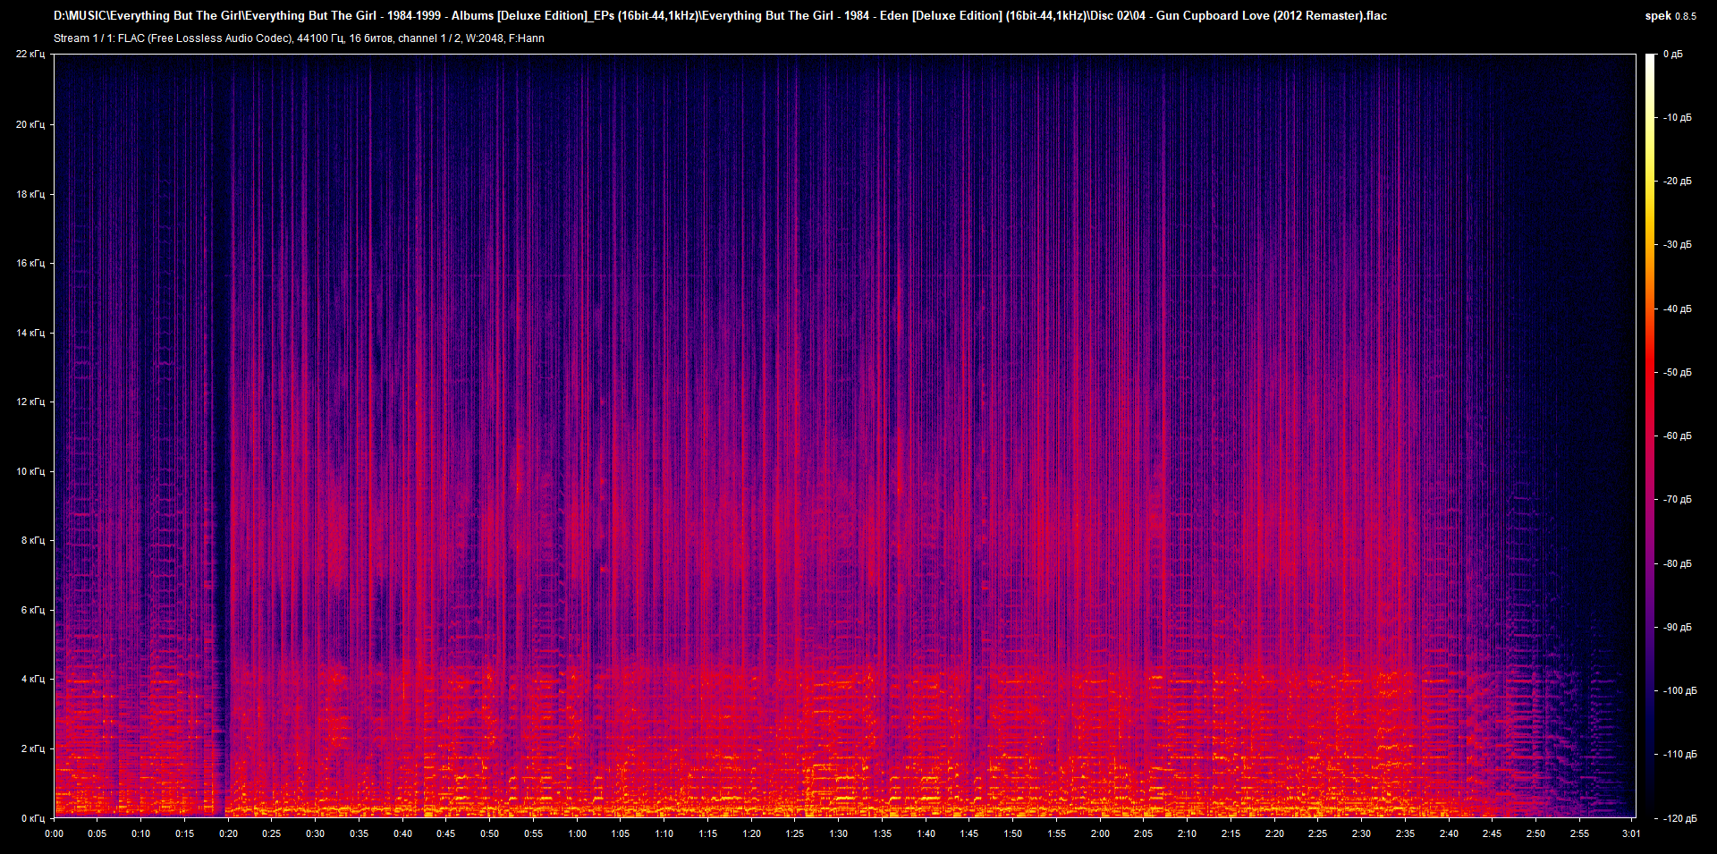Click the 2:20 time axis label

[x=1275, y=834]
